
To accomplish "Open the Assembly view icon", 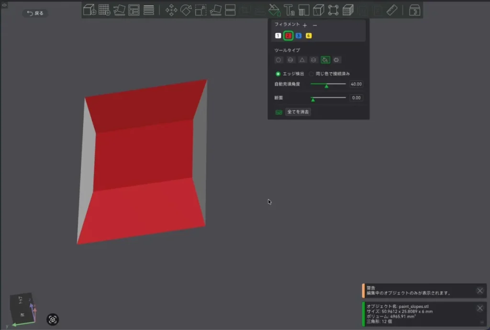I will tap(414, 10).
